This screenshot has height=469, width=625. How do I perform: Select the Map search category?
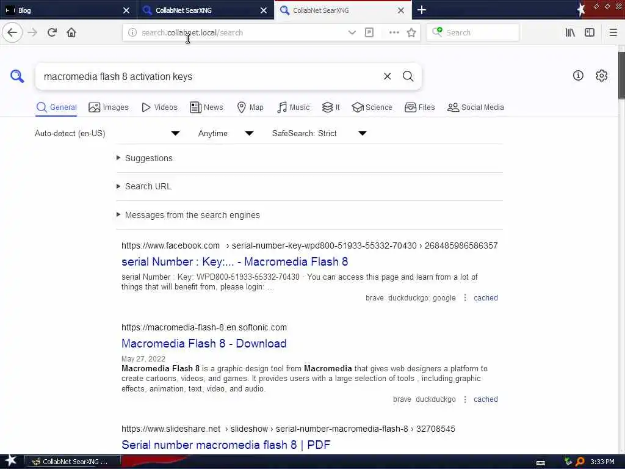(x=250, y=107)
